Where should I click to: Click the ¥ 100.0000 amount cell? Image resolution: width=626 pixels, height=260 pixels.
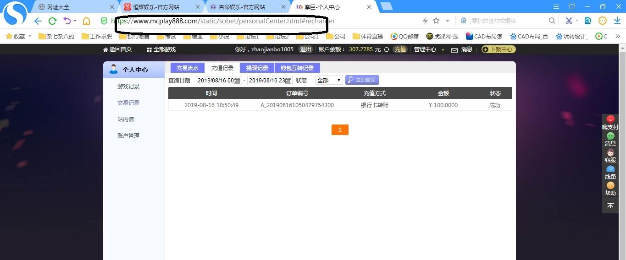coord(443,105)
